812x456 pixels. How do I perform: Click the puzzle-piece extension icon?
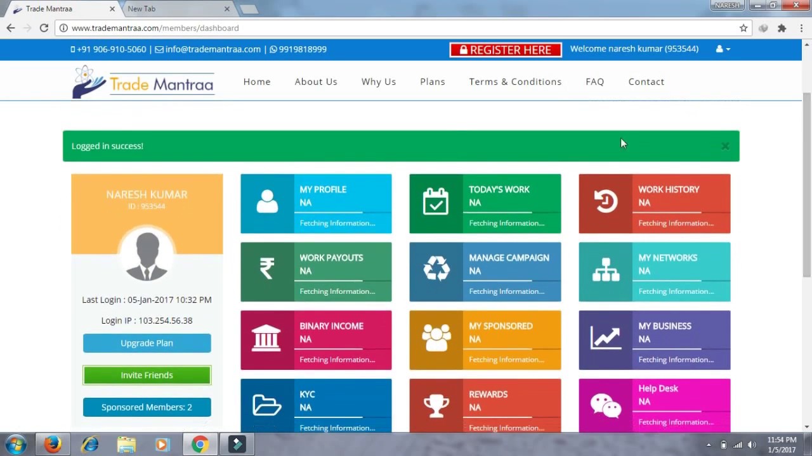click(x=782, y=28)
